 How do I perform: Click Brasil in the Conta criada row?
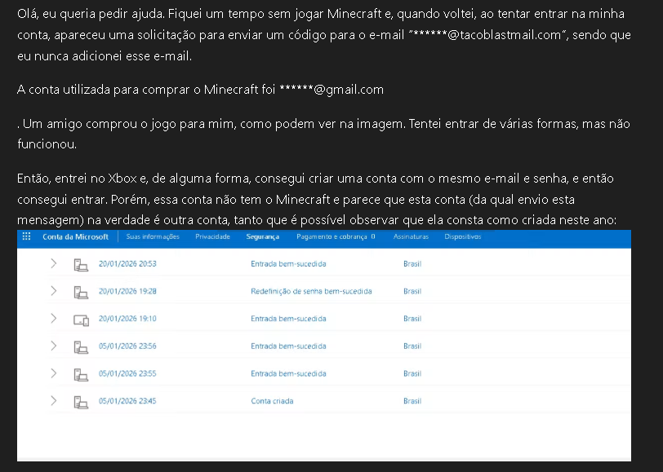[x=412, y=401]
